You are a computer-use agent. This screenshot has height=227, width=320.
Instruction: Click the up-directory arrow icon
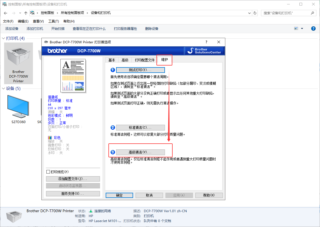point(26,13)
